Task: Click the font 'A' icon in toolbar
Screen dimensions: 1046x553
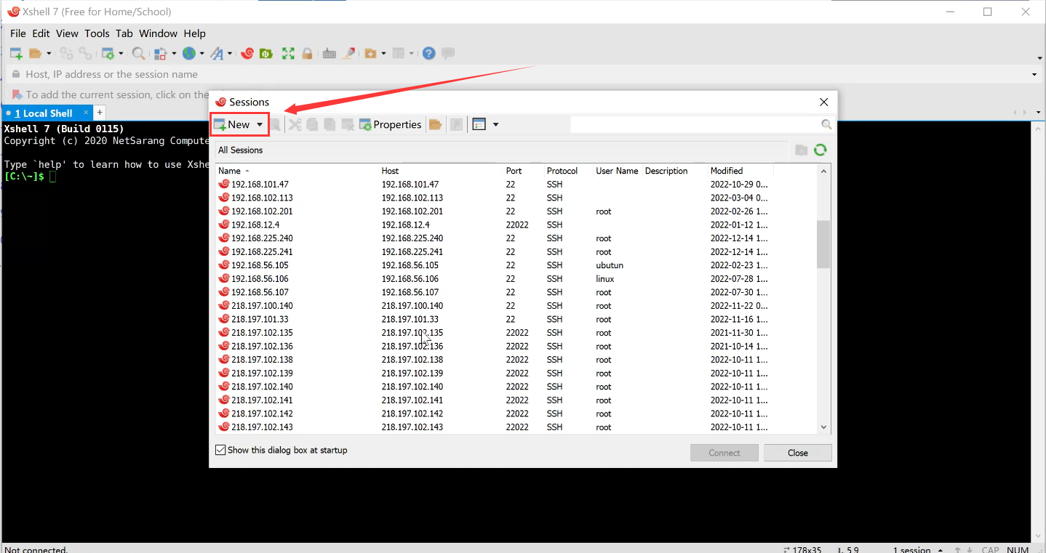Action: pos(217,54)
